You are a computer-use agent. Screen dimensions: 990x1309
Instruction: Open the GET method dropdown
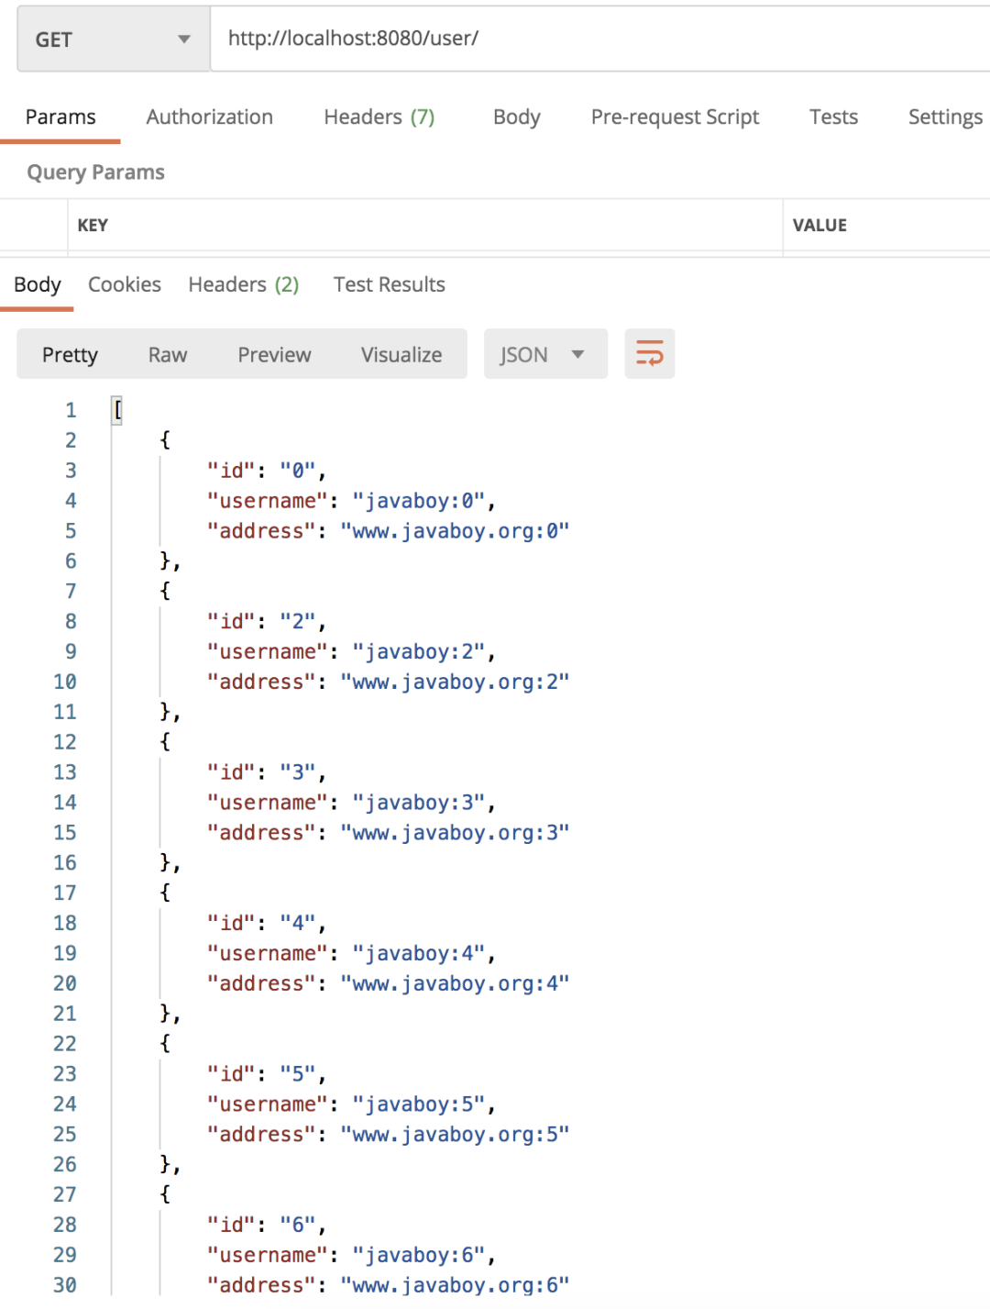pyautogui.click(x=113, y=39)
